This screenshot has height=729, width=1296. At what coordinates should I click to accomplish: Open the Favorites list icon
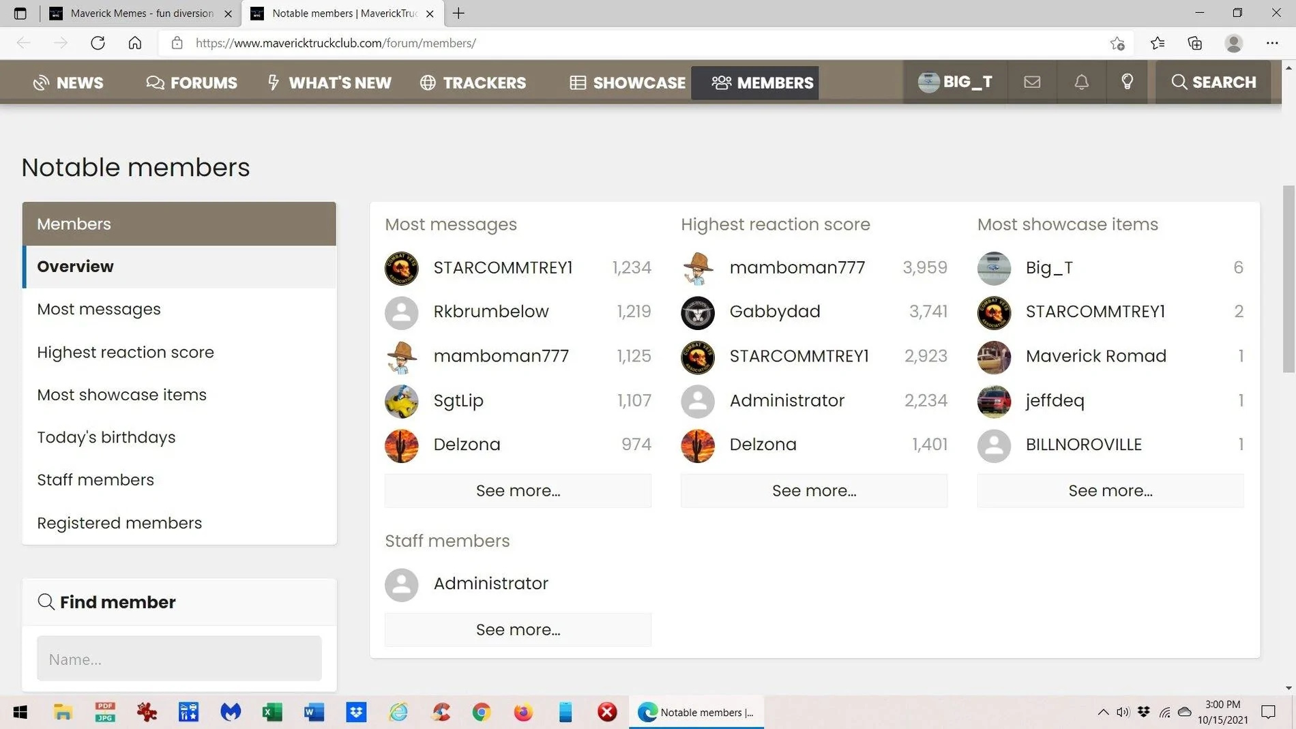click(x=1158, y=43)
